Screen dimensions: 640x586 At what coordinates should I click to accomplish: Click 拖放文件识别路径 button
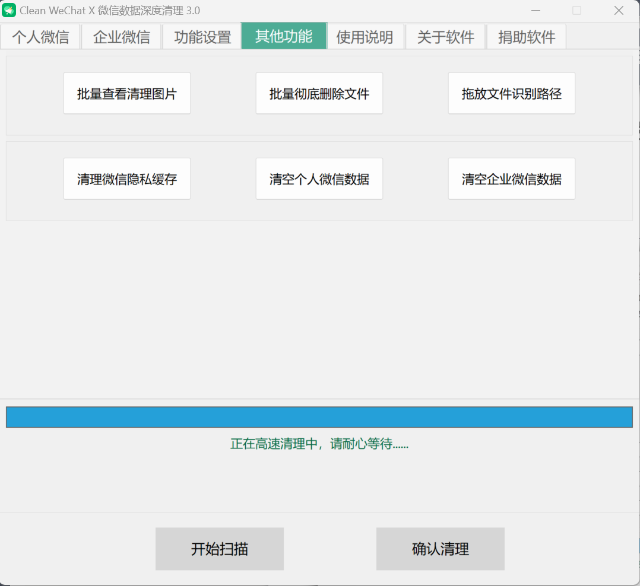tap(511, 93)
